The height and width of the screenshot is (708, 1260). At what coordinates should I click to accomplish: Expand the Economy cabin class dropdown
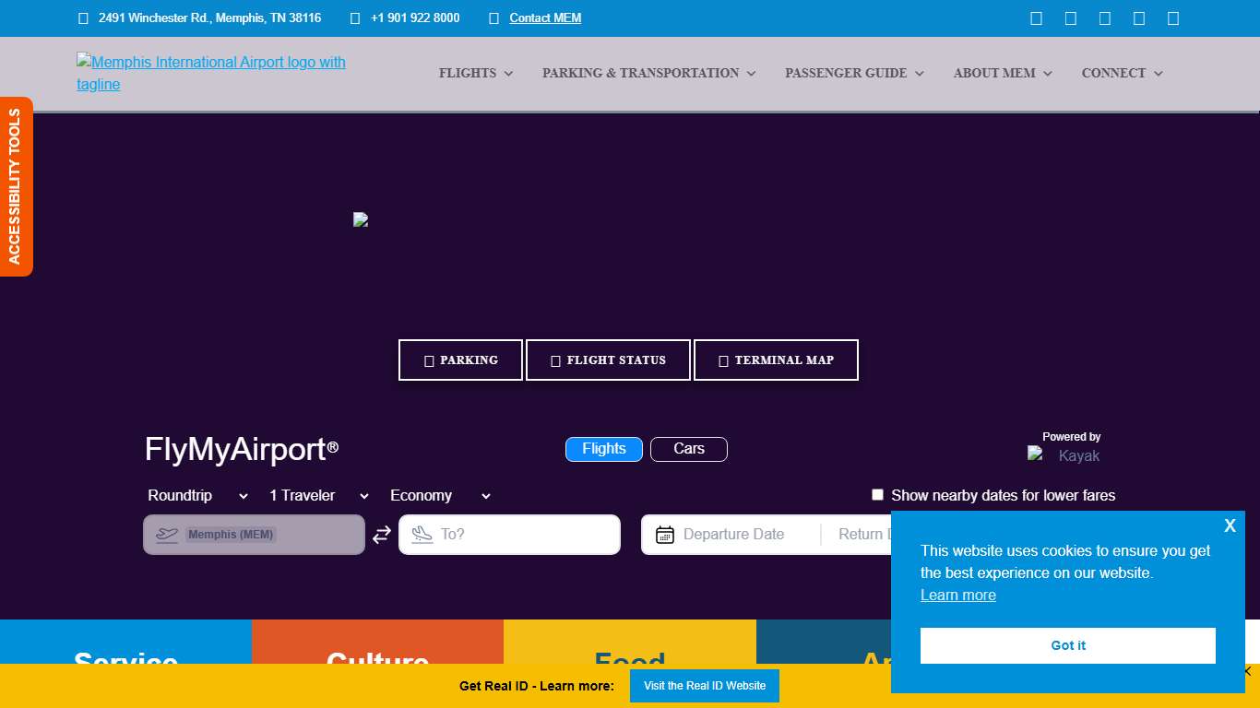440,496
